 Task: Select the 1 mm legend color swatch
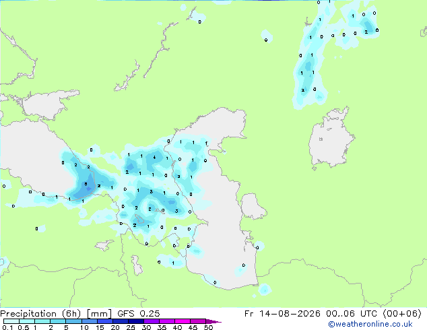click(42, 321)
